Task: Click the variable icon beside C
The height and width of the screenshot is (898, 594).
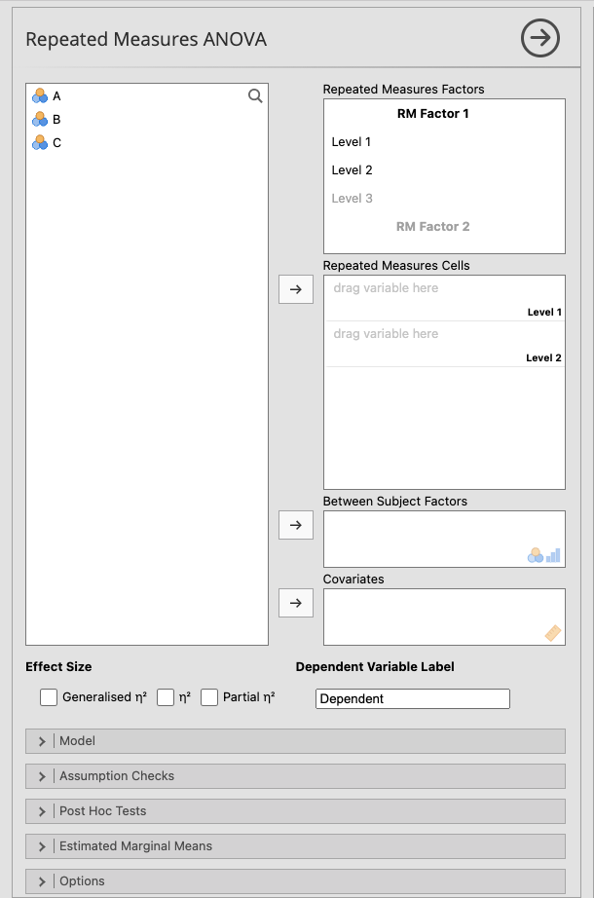Action: pos(40,142)
